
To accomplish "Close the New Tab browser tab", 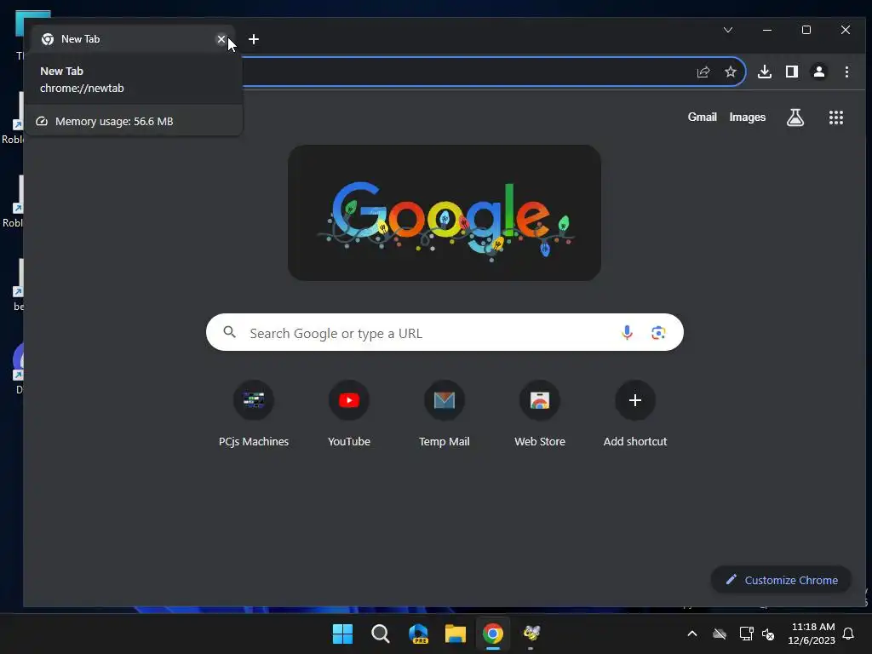I will (x=221, y=39).
